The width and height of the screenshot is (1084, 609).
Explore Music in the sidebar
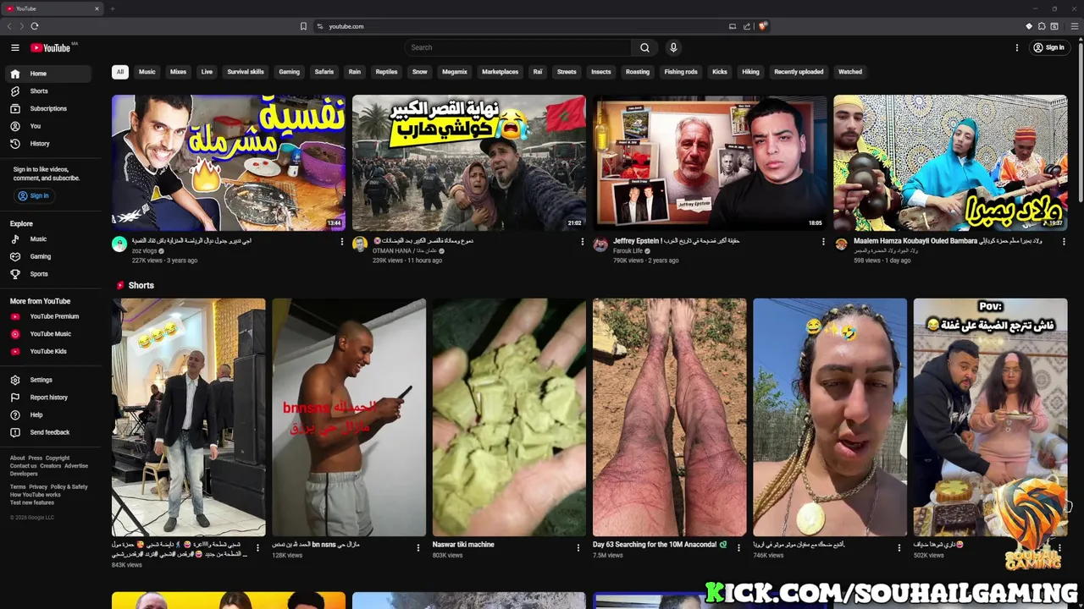[x=47, y=239]
